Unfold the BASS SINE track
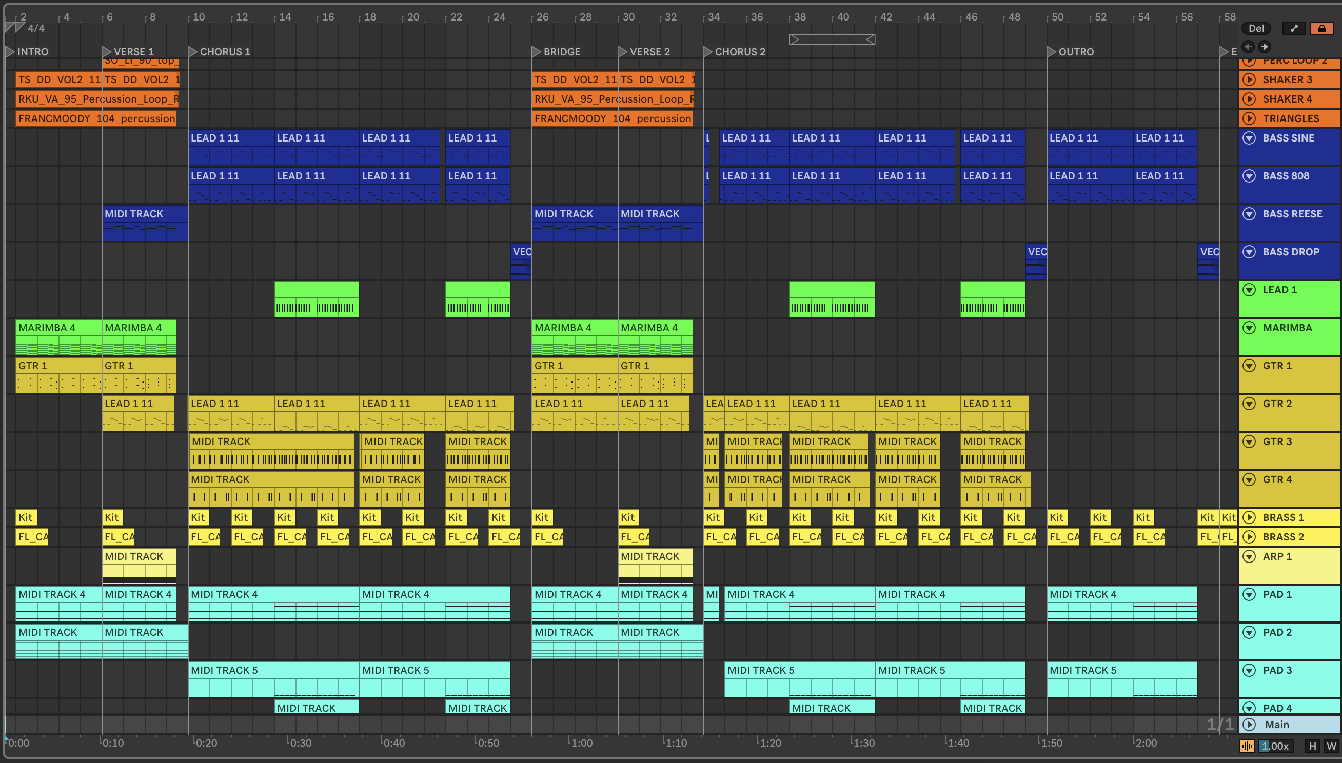 coord(1250,138)
